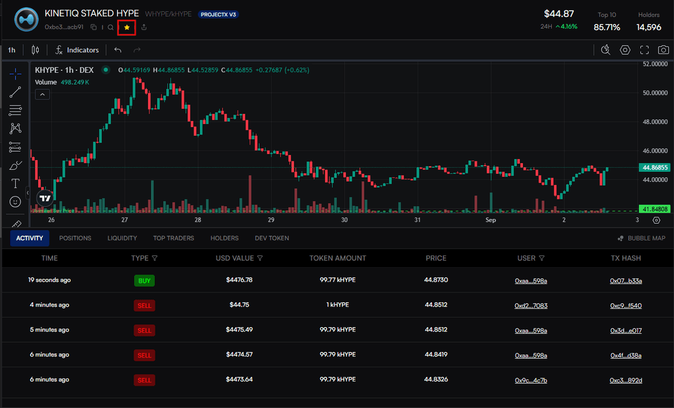Switch to the HOLDERS tab

tap(224, 238)
